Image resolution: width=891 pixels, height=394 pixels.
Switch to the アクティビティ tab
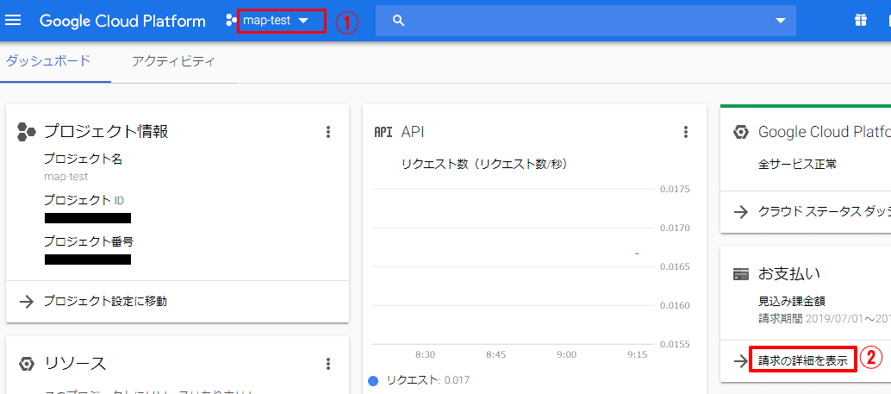click(x=173, y=61)
